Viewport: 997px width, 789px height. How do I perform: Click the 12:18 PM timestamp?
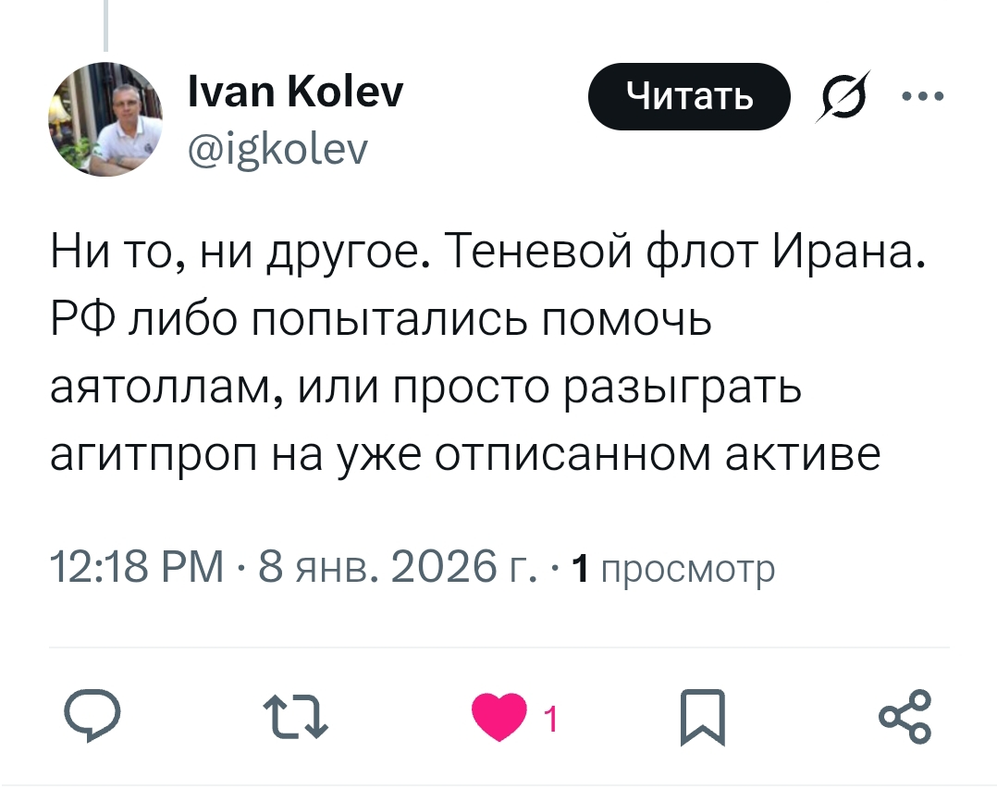coord(137,567)
